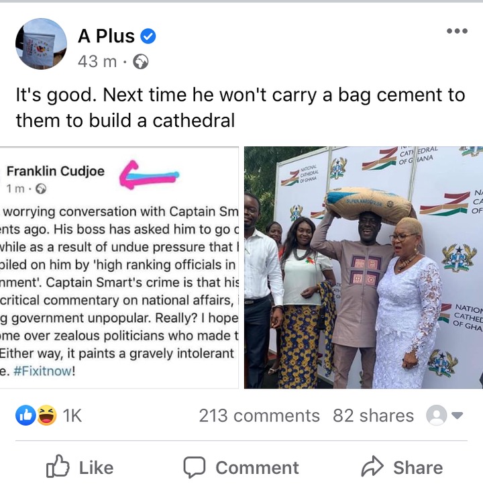
Task: Click the Like thumbs-up outline icon
Action: pyautogui.click(x=58, y=466)
